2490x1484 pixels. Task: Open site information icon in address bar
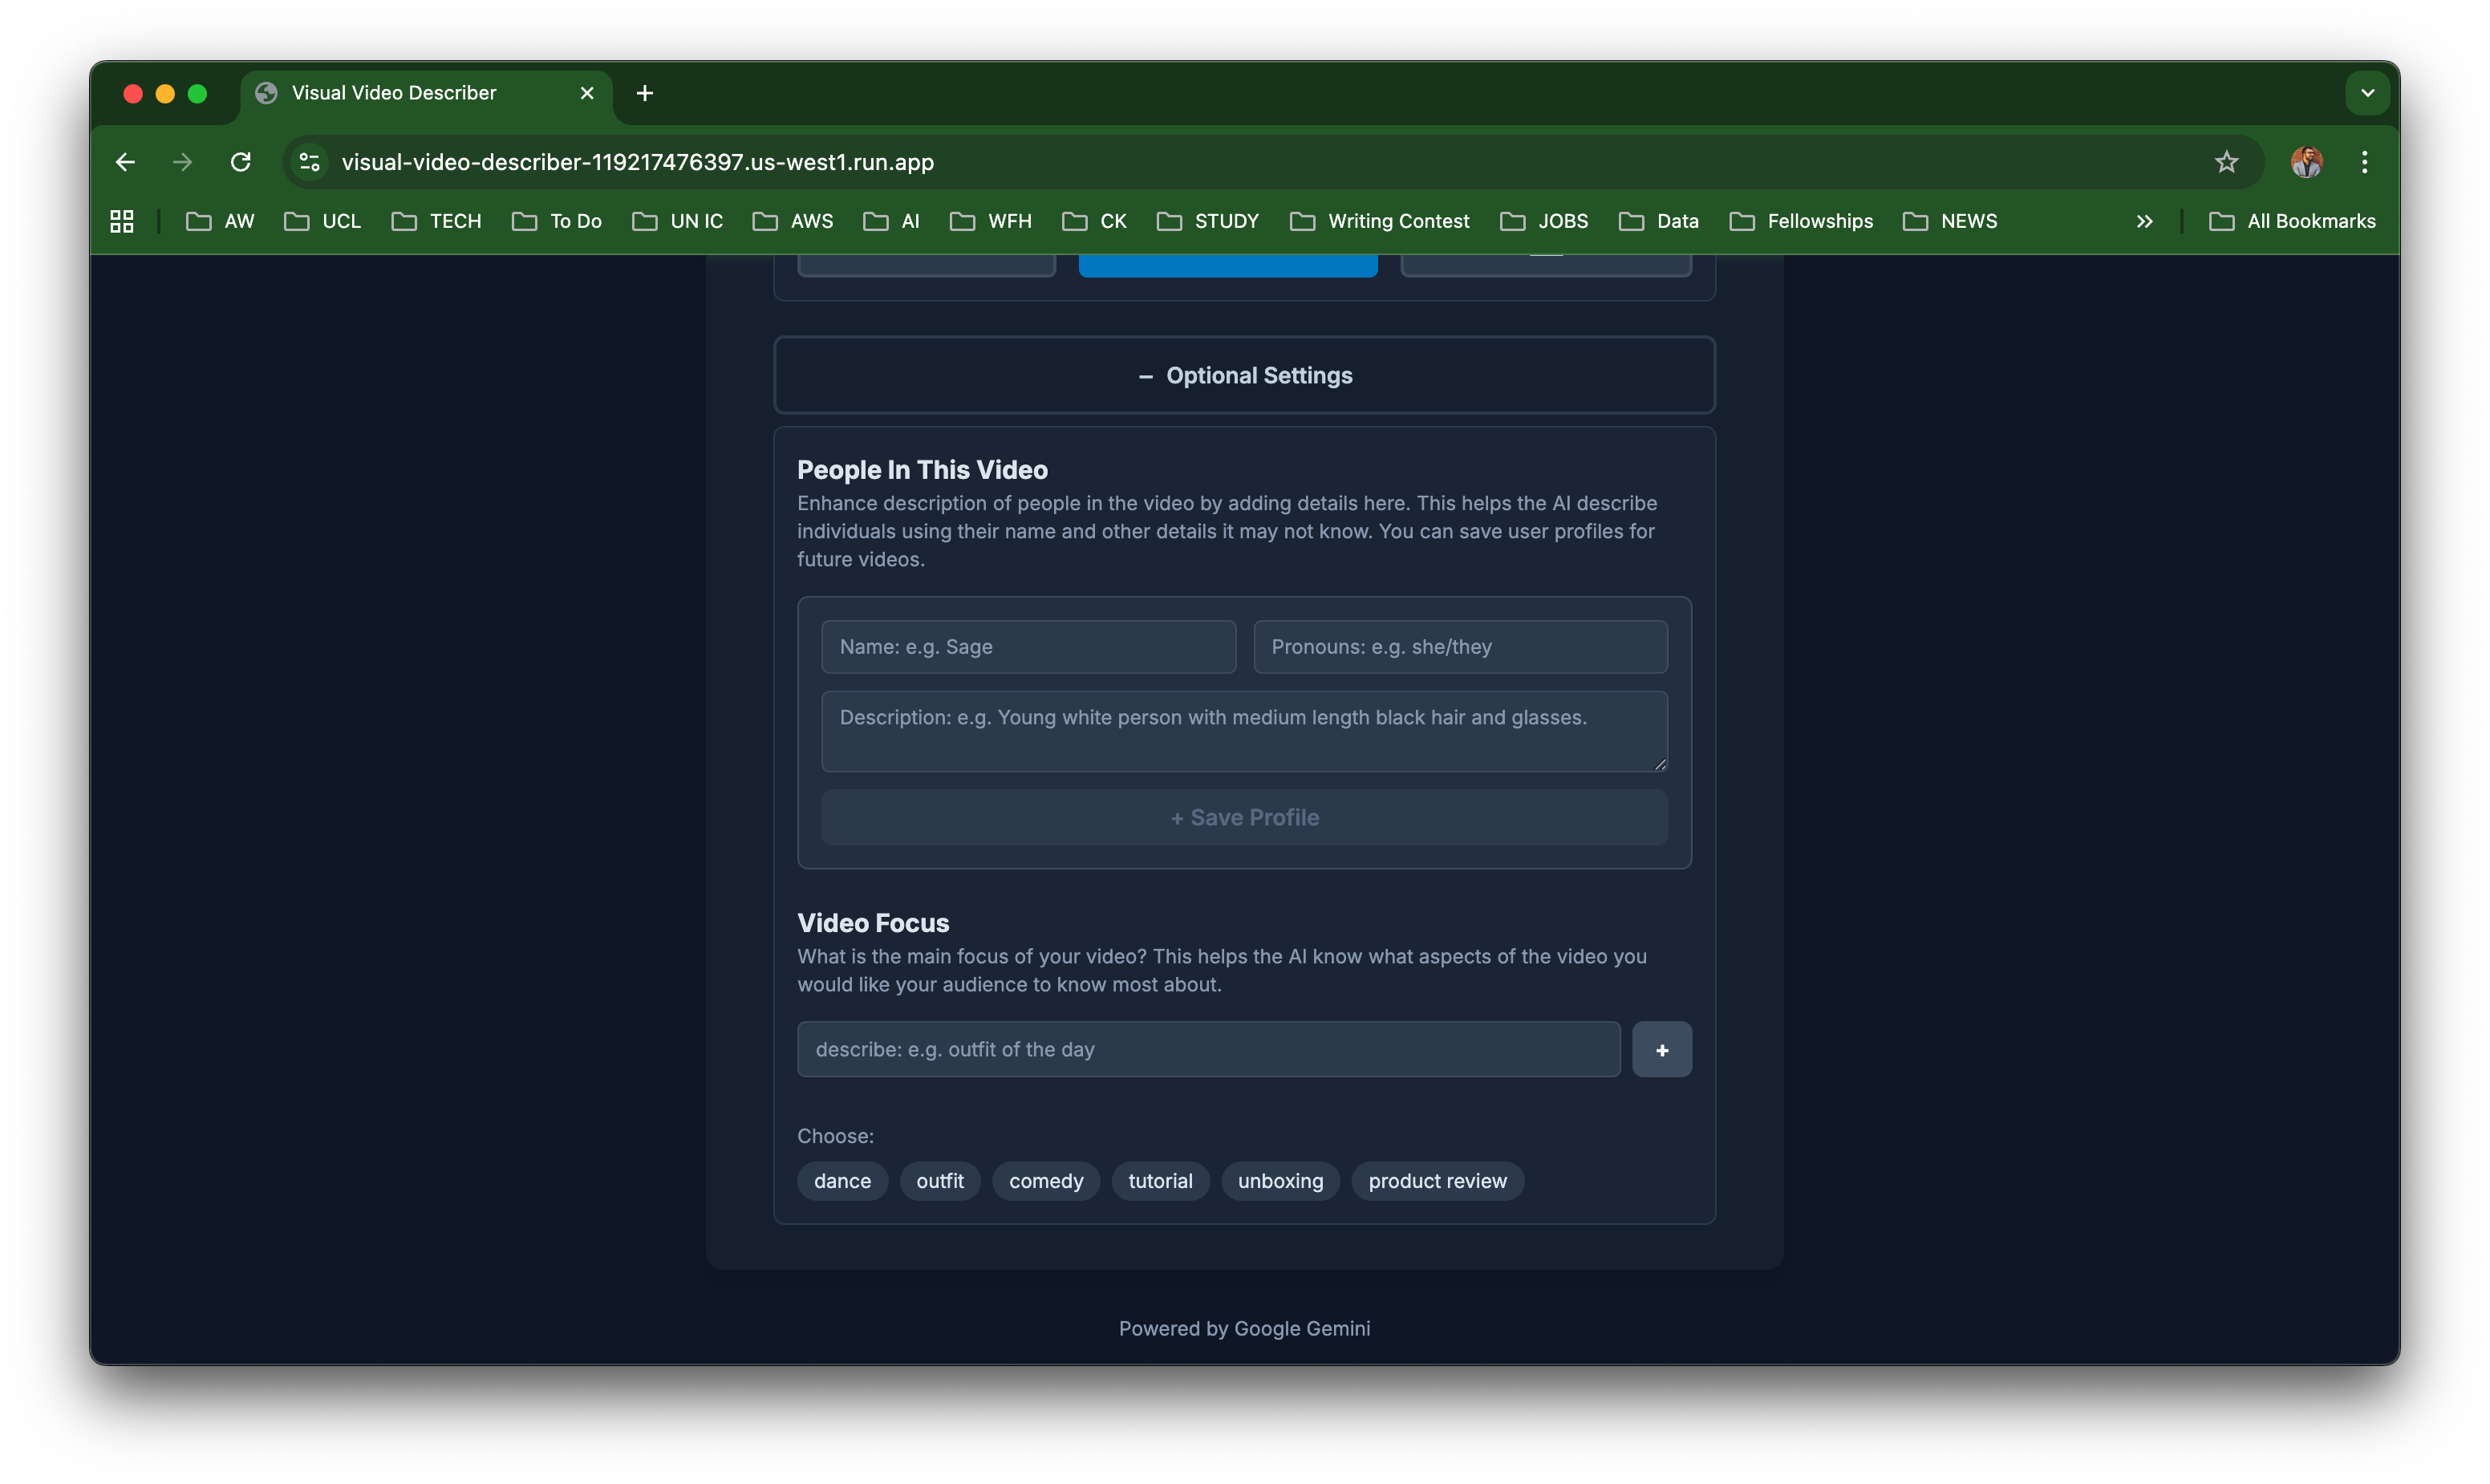coord(310,162)
